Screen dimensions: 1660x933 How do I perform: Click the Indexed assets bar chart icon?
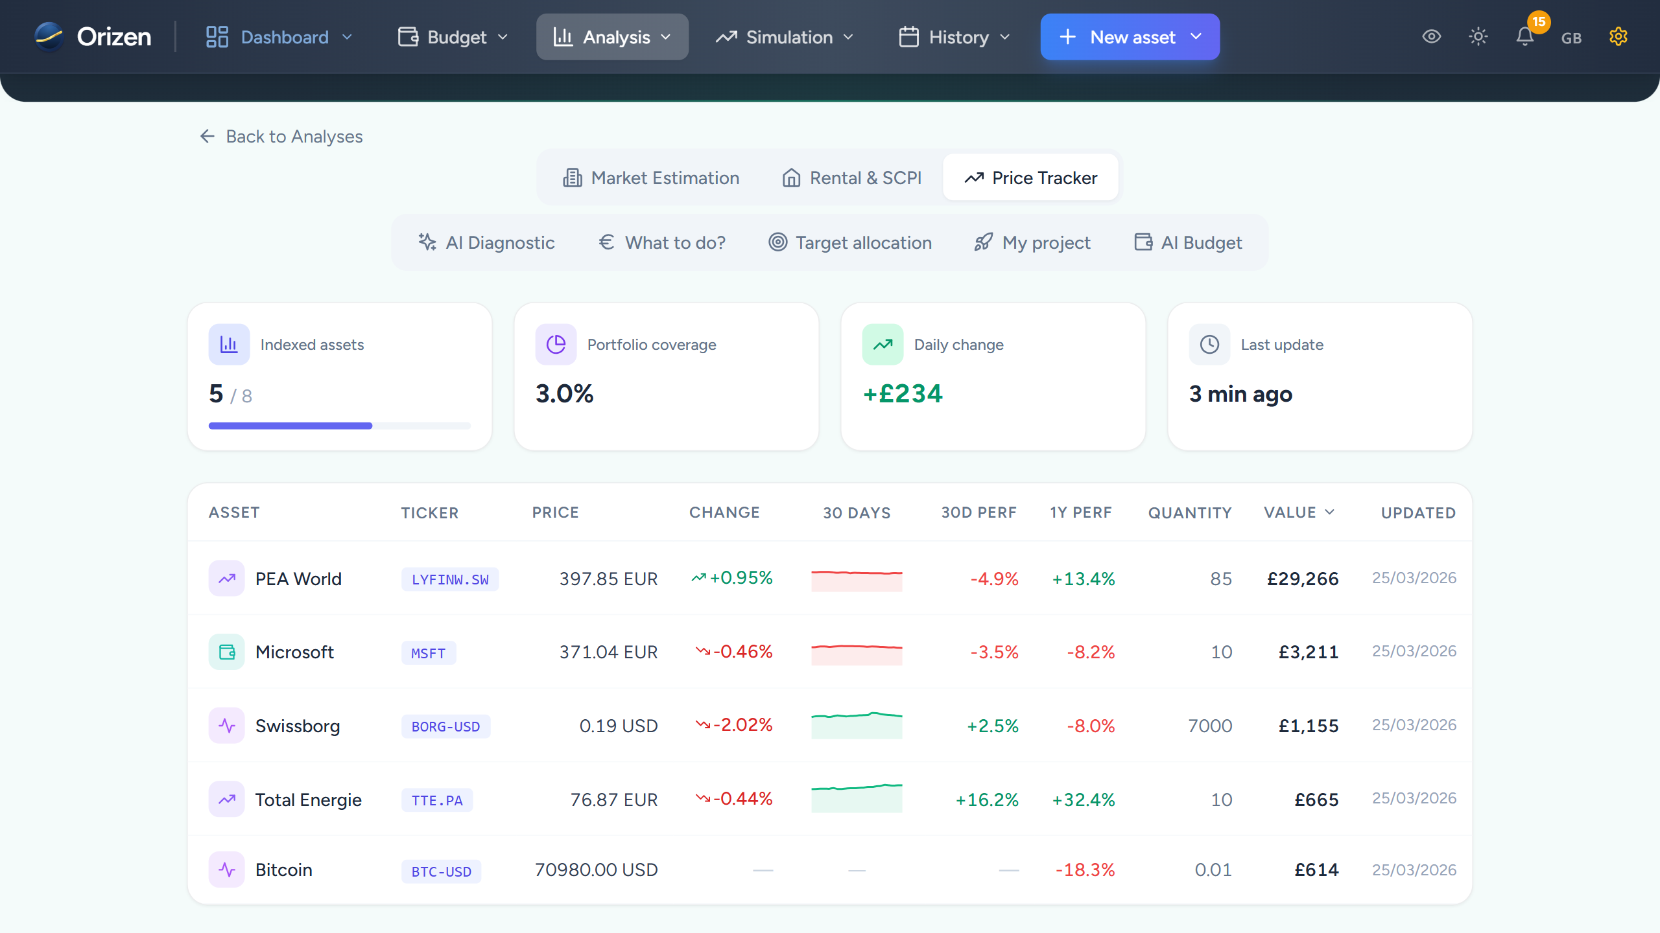[228, 344]
